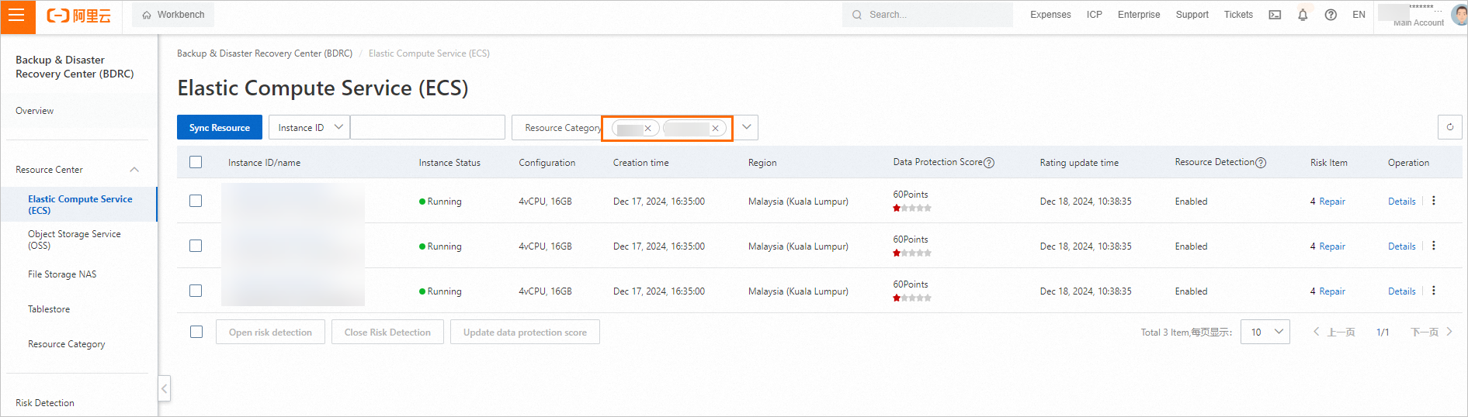Viewport: 1468px width, 417px height.
Task: Open the help question mark icon
Action: [x=1331, y=15]
